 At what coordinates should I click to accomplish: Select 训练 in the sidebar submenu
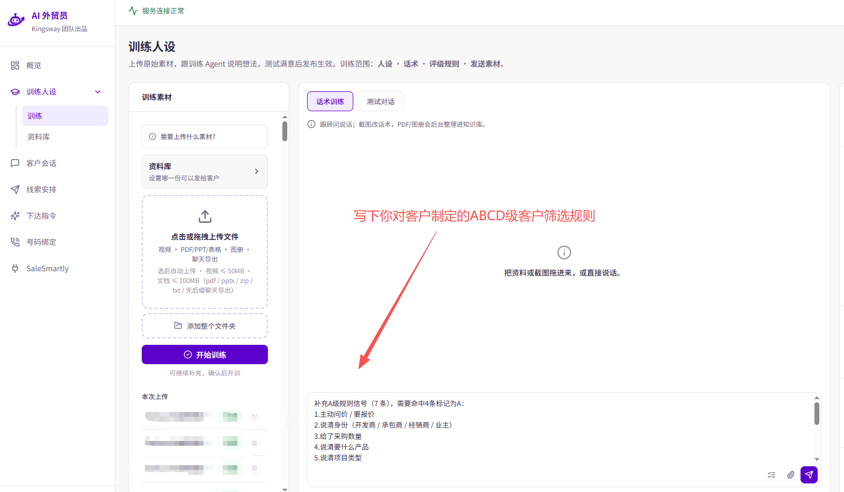coord(65,116)
